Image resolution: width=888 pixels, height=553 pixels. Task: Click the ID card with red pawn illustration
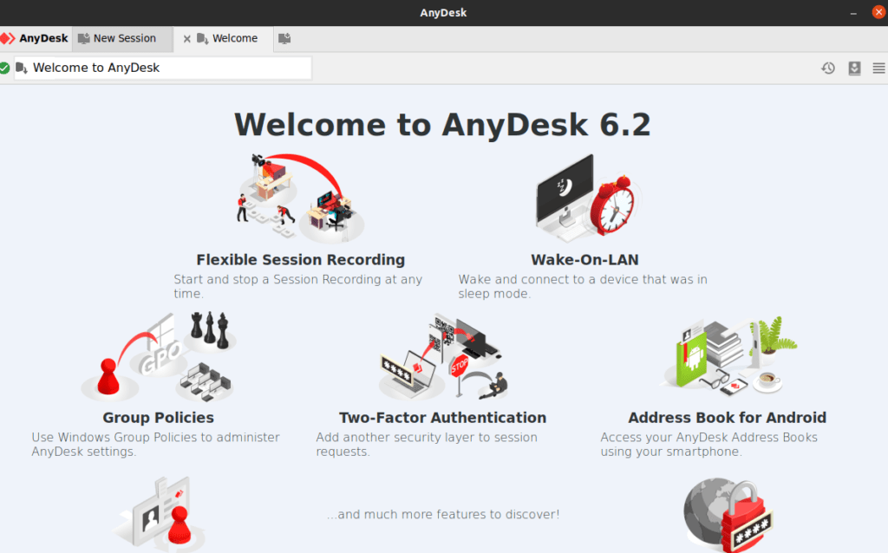point(160,514)
